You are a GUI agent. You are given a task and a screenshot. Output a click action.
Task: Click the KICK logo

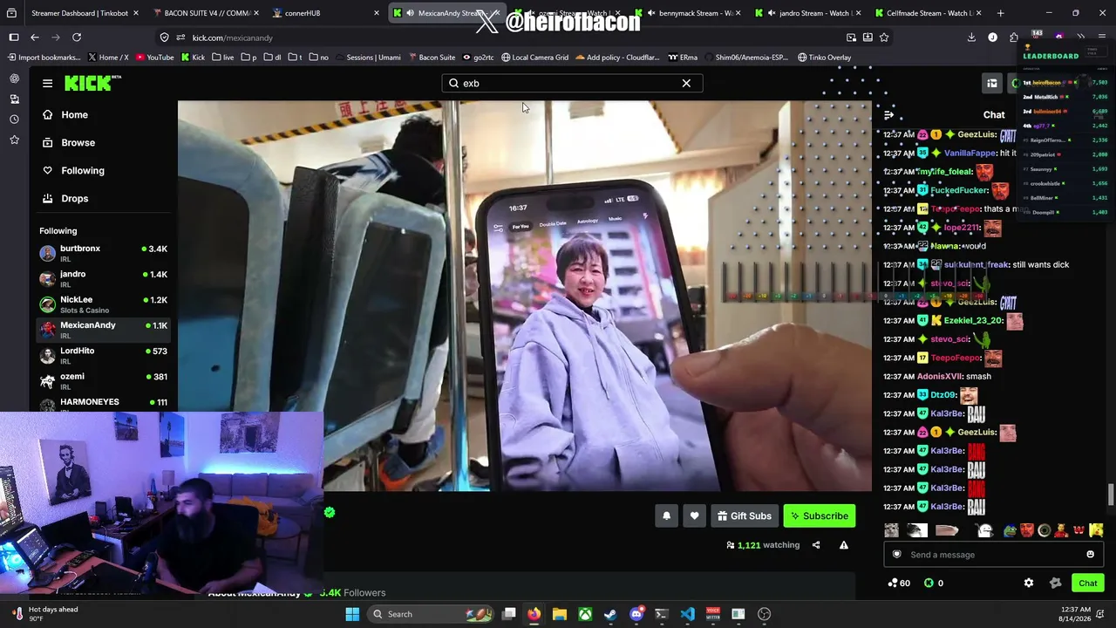click(x=92, y=83)
